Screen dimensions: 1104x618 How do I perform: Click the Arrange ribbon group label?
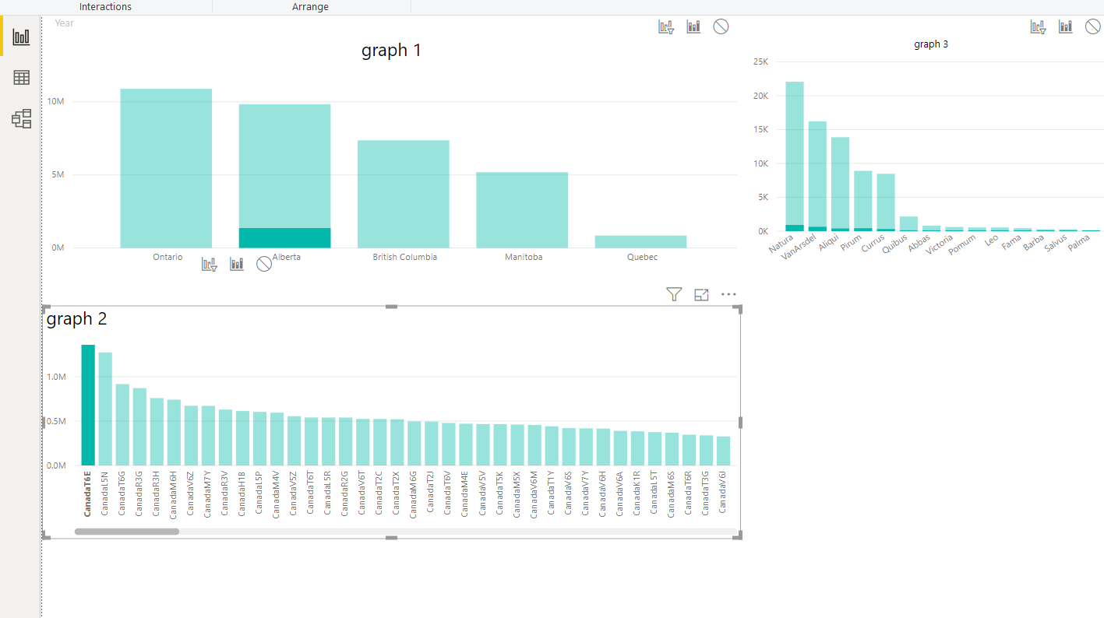(310, 7)
